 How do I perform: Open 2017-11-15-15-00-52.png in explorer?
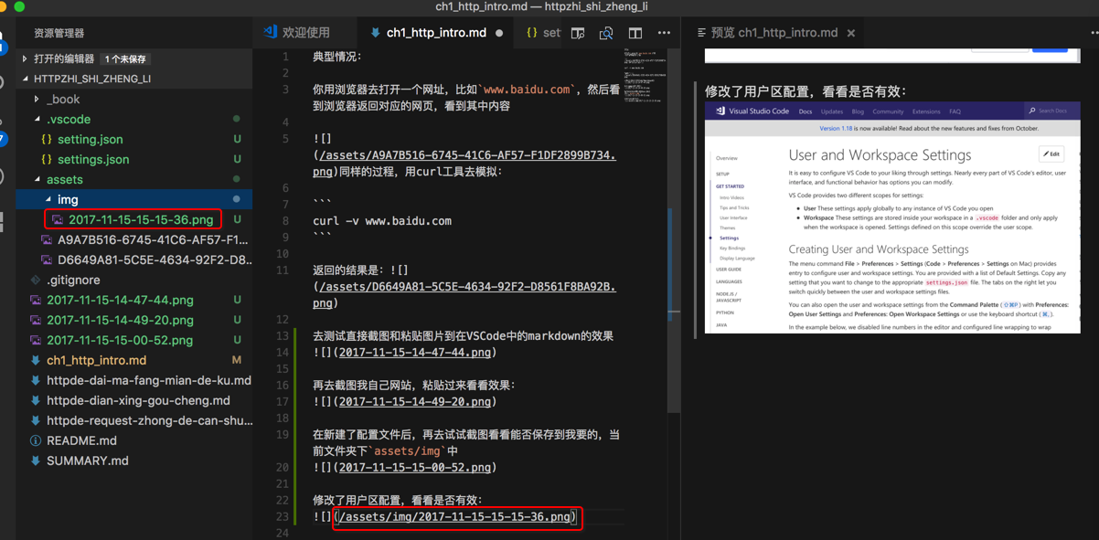click(x=120, y=340)
